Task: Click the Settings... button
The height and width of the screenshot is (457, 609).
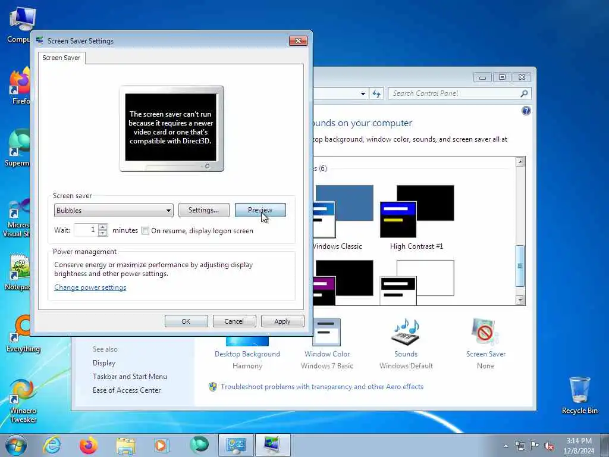Action: tap(203, 210)
